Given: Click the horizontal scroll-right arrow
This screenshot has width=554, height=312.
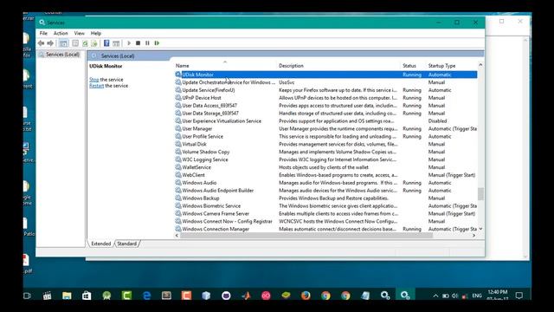Looking at the screenshot, I should tap(473, 236).
